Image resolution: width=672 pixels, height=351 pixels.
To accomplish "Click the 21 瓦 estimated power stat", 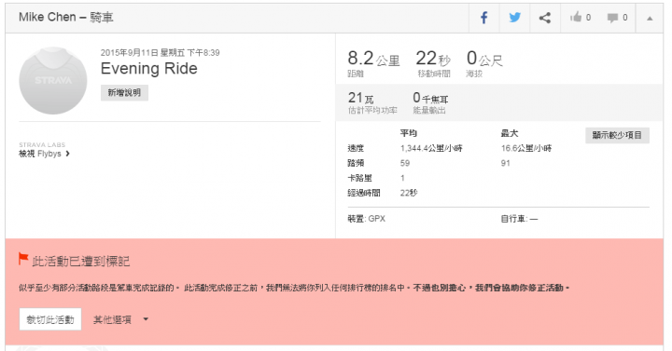I will pyautogui.click(x=372, y=102).
